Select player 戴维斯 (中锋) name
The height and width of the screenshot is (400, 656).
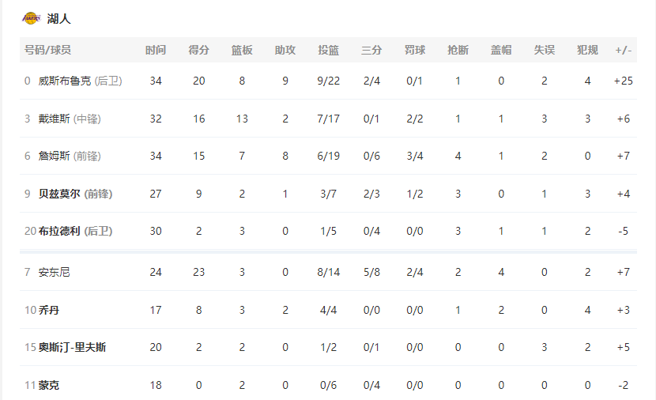(x=70, y=119)
